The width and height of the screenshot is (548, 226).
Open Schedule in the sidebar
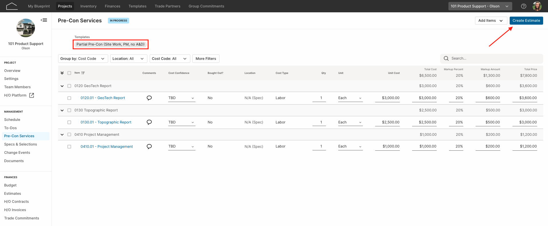click(12, 120)
